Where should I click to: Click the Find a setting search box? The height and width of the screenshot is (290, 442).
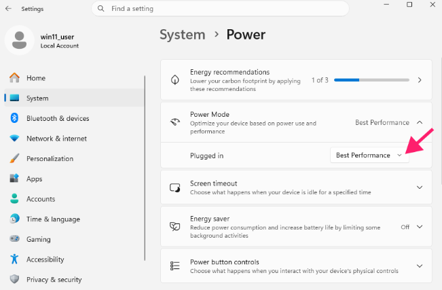click(220, 8)
